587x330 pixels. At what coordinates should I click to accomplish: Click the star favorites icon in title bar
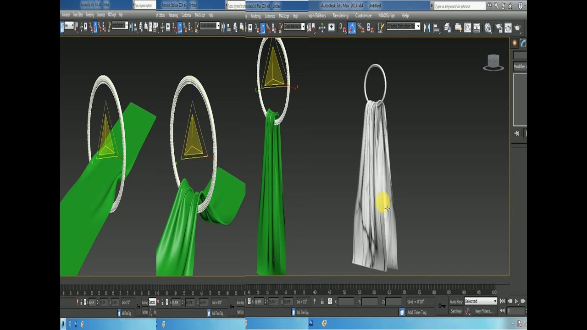[x=510, y=6]
